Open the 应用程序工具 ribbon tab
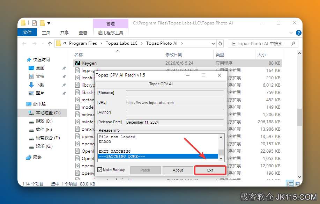 (x=111, y=33)
